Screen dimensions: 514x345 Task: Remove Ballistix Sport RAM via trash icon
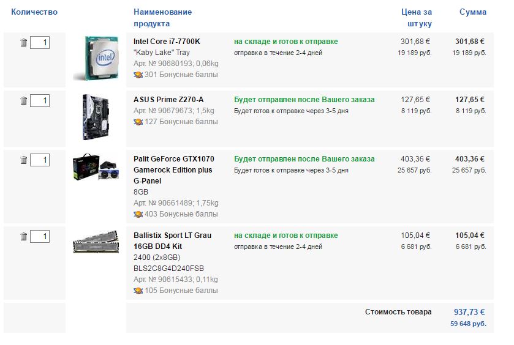point(24,236)
